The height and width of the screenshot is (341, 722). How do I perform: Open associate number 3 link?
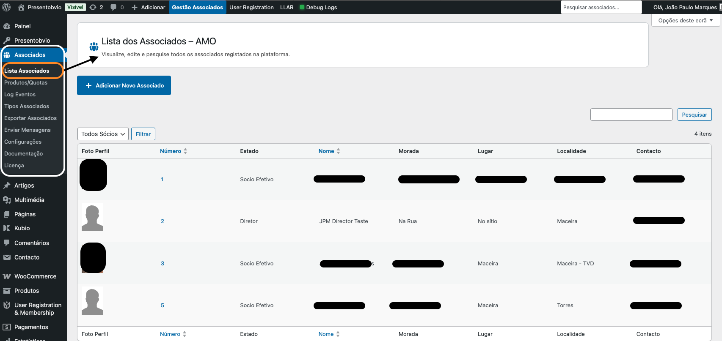coord(163,263)
